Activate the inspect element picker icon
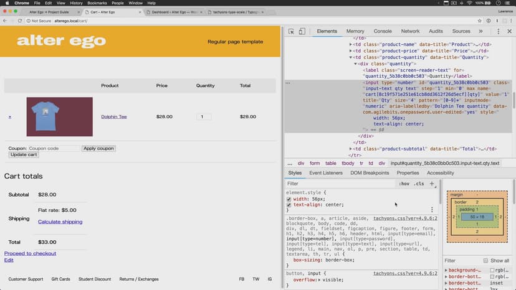 (291, 31)
